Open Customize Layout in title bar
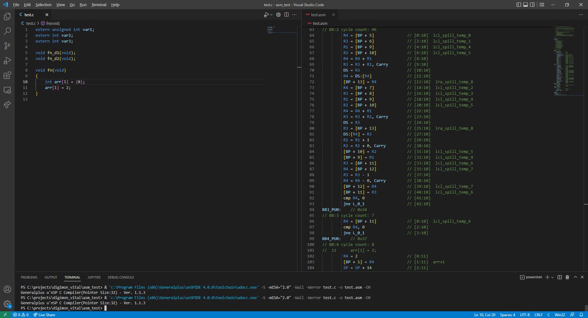Screen dimensions: 588x318 tap(542, 4)
